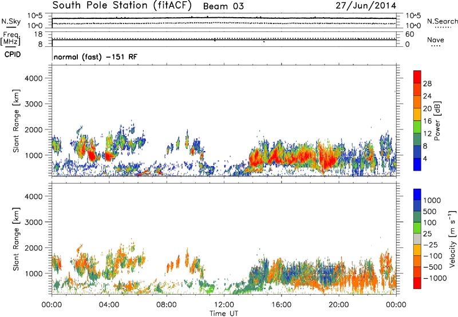Click the '20:00' time axis label
Image resolution: width=458 pixels, height=317 pixels.
[x=339, y=305]
